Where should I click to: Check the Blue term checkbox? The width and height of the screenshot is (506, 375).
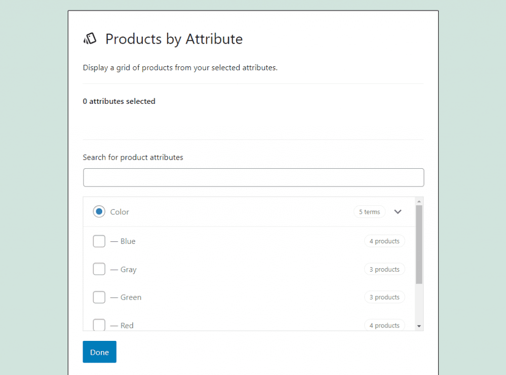pyautogui.click(x=99, y=241)
